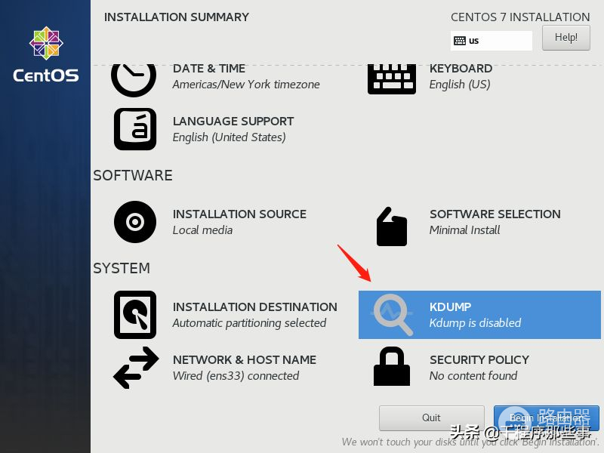The height and width of the screenshot is (453, 604).
Task: Open Kdump magnifier icon
Action: click(x=393, y=315)
